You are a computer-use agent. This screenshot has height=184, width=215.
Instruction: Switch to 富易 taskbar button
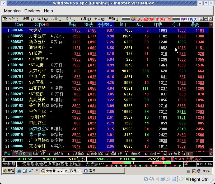click(x=104, y=171)
